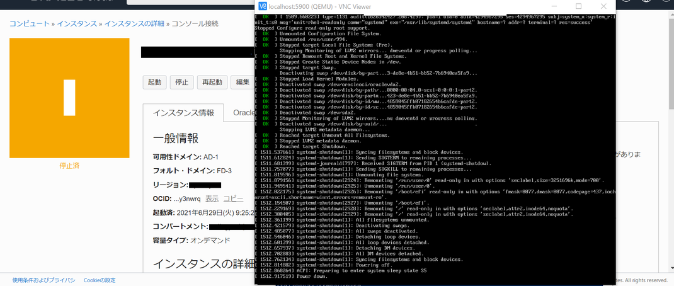Click 可用性ドメイン: AD-1 text
The height and width of the screenshot is (286, 674).
coord(186,157)
